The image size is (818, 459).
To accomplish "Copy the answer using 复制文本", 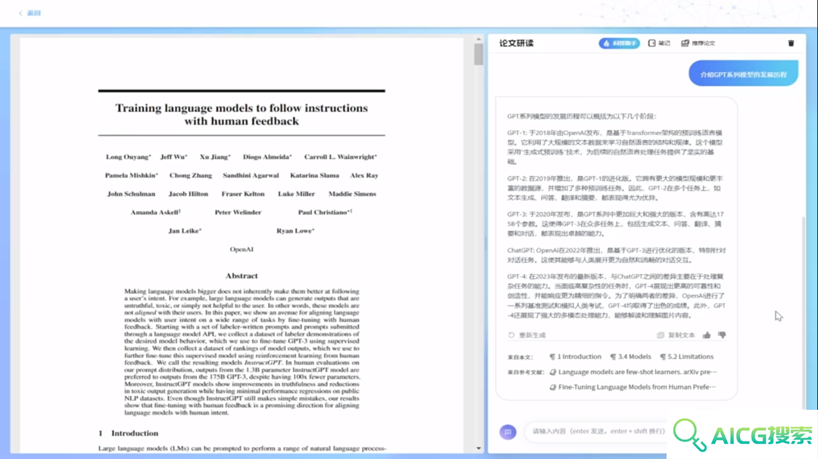I will pos(676,336).
